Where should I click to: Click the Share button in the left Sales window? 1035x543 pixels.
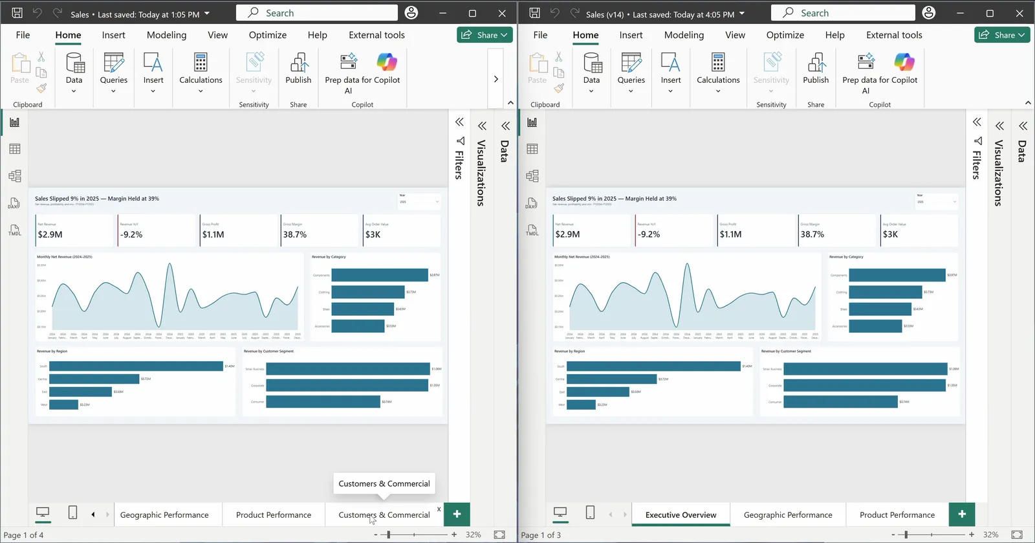[485, 35]
